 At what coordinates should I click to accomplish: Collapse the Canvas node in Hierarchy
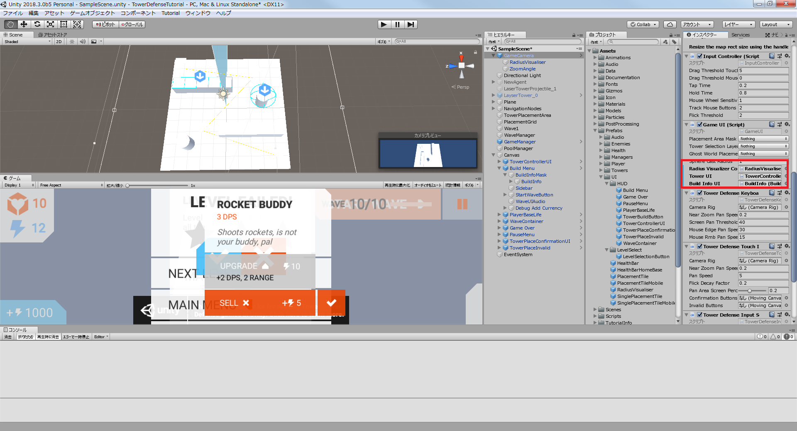494,155
